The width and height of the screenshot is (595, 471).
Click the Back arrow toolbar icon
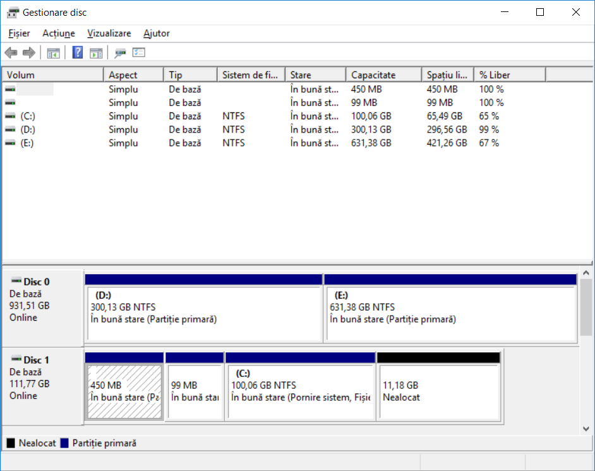point(11,52)
